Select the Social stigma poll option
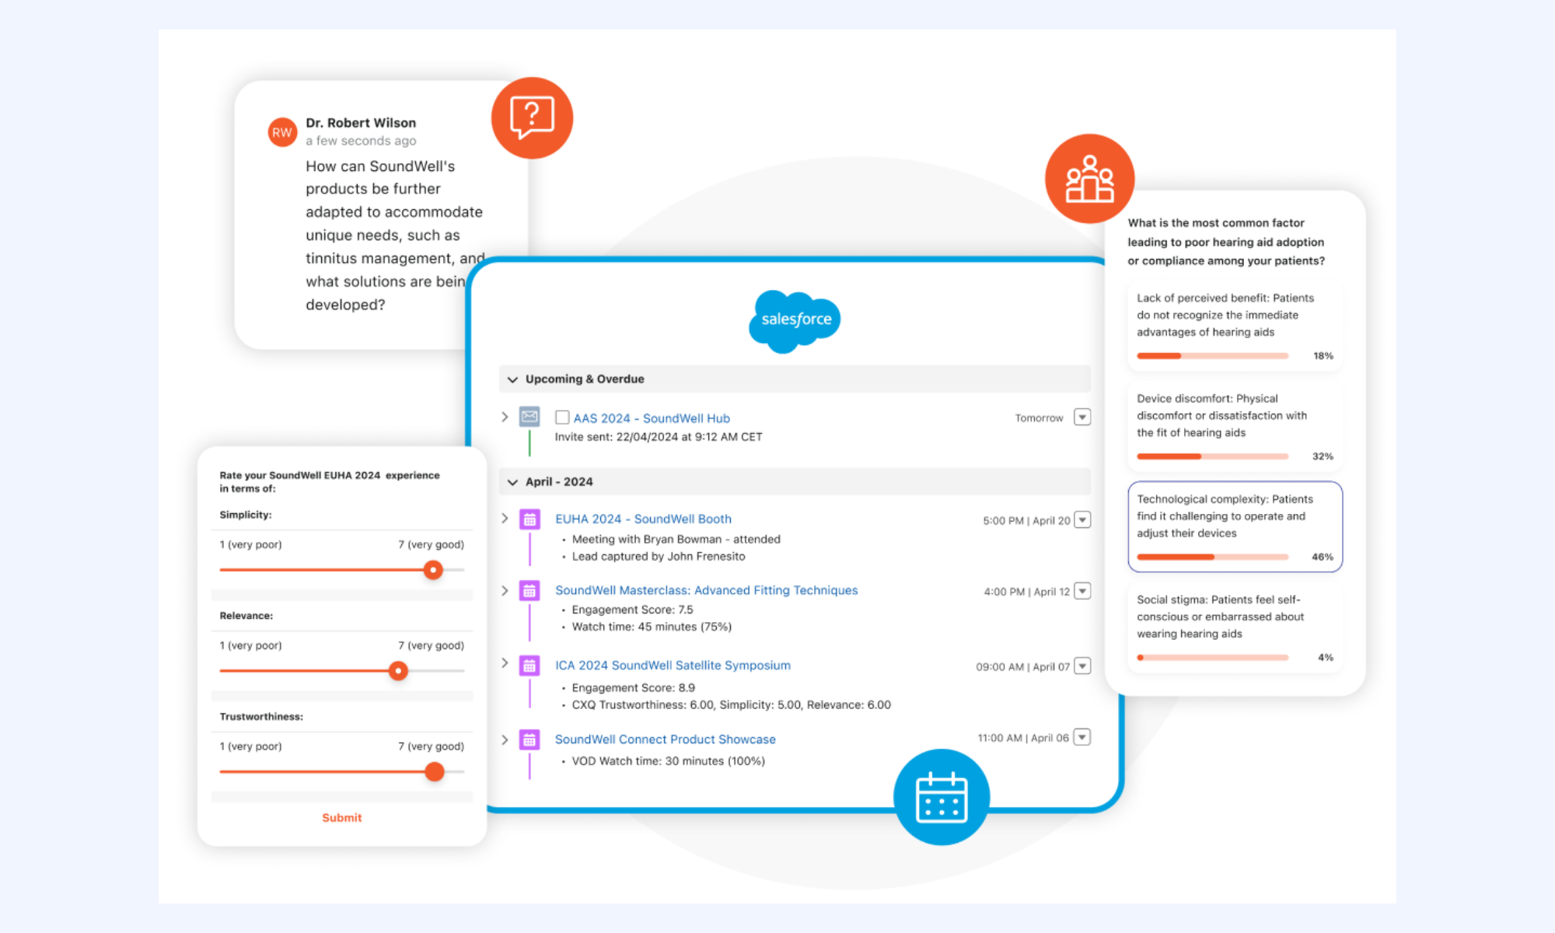Image resolution: width=1555 pixels, height=933 pixels. (1235, 627)
